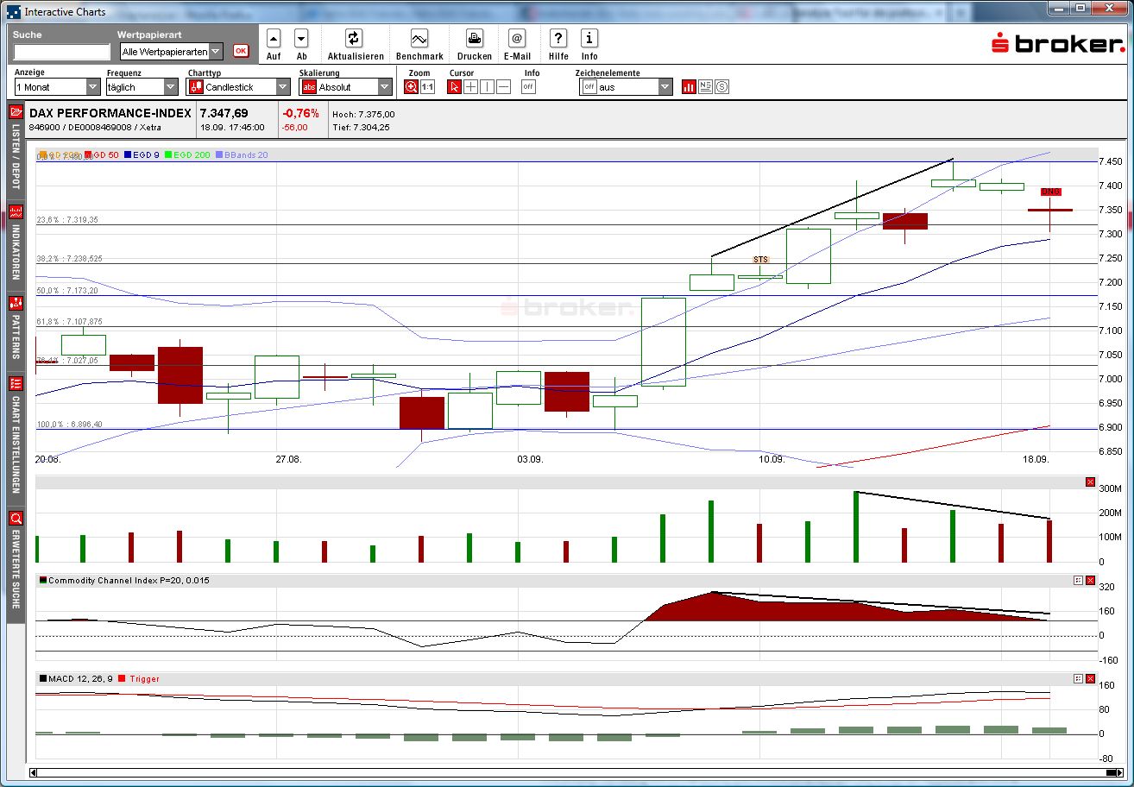The image size is (1134, 787).
Task: Select the crosshair Cursor mode
Action: (x=470, y=86)
